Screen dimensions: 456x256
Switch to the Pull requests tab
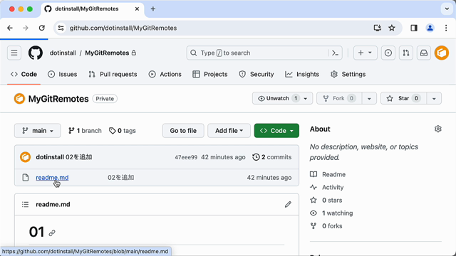point(113,74)
